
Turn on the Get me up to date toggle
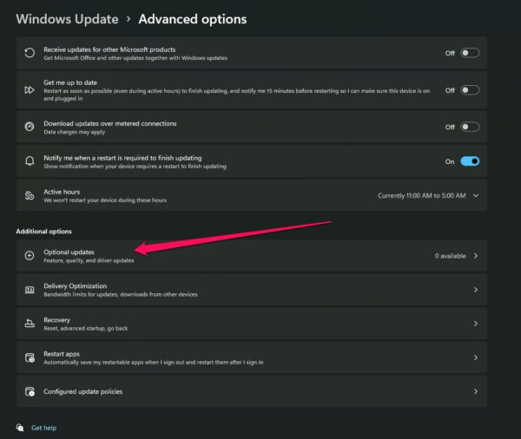coord(470,89)
